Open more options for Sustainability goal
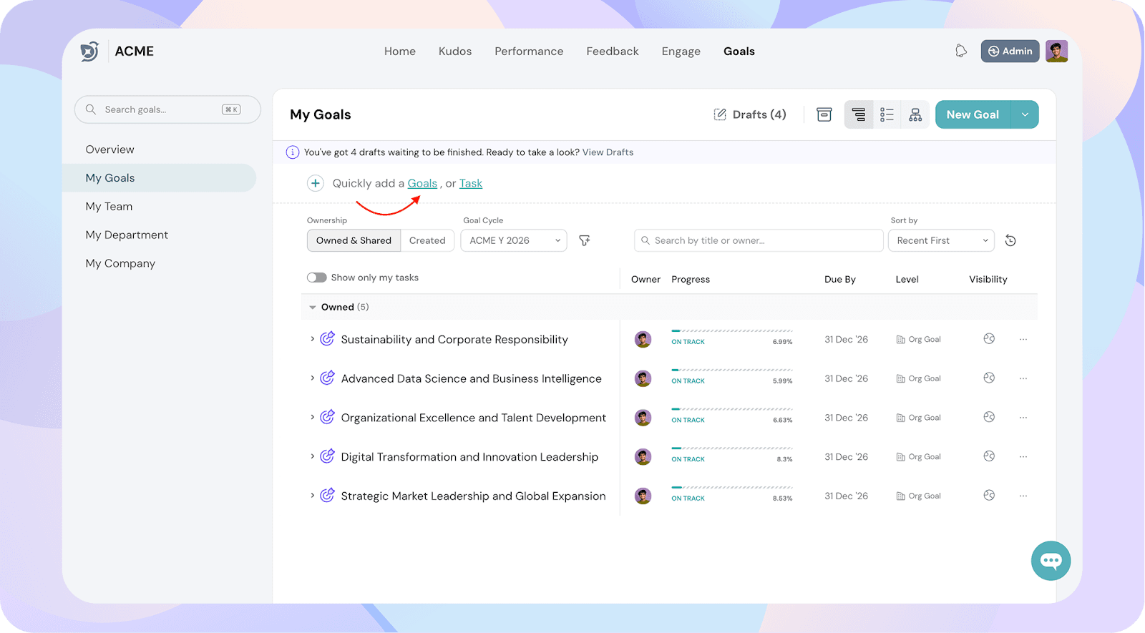The image size is (1145, 633). [1023, 340]
